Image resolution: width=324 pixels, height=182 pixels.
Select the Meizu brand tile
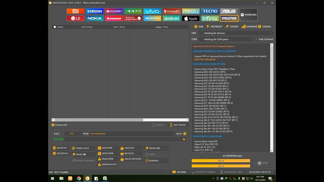pos(191,11)
